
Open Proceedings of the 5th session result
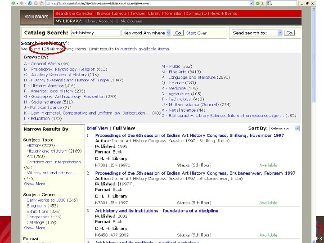(195, 173)
